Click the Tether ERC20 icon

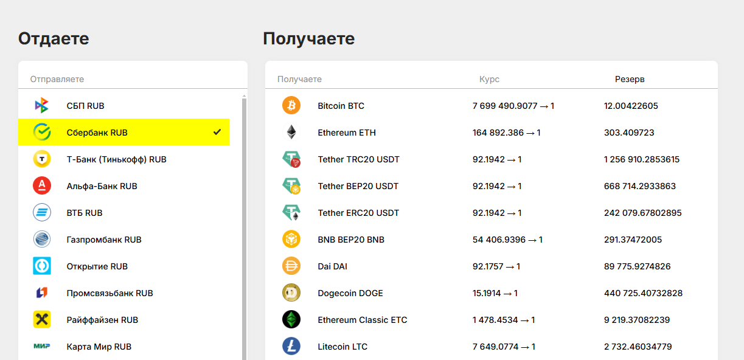[291, 213]
